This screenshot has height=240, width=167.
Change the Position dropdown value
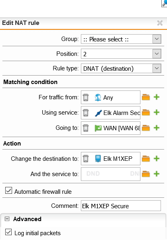(x=121, y=54)
